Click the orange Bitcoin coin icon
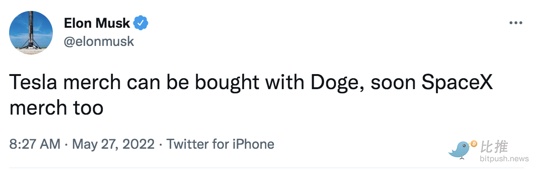538x171 pixels. (474, 143)
